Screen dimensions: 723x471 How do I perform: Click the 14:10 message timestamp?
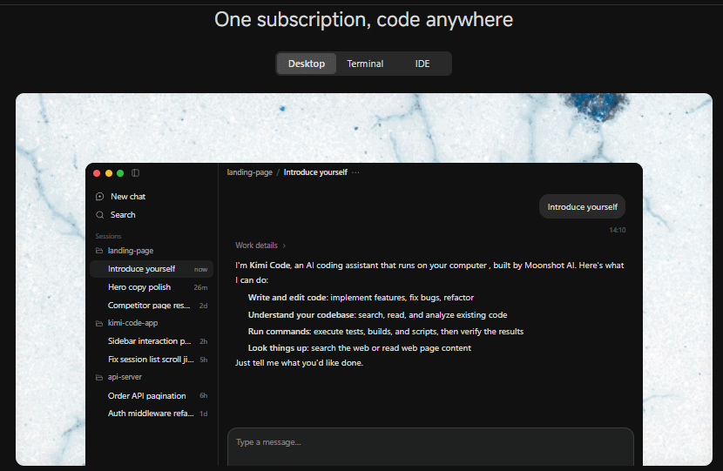click(618, 230)
